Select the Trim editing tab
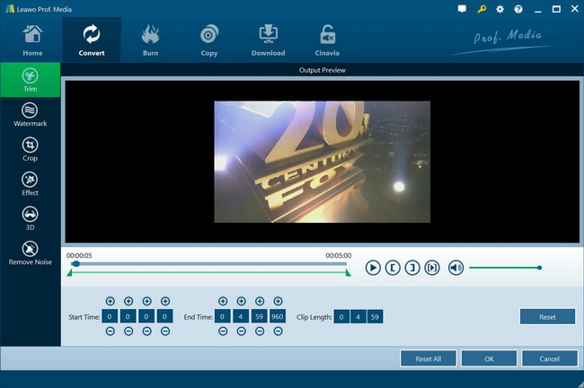Viewport: 584px width, 388px height. click(31, 80)
